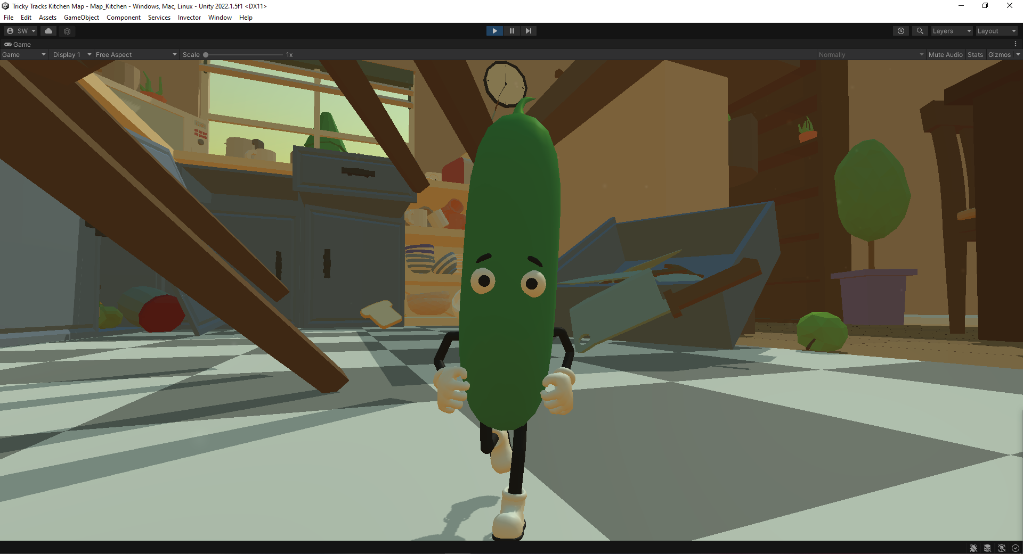
Task: Restore down the Unity window
Action: [985, 6]
